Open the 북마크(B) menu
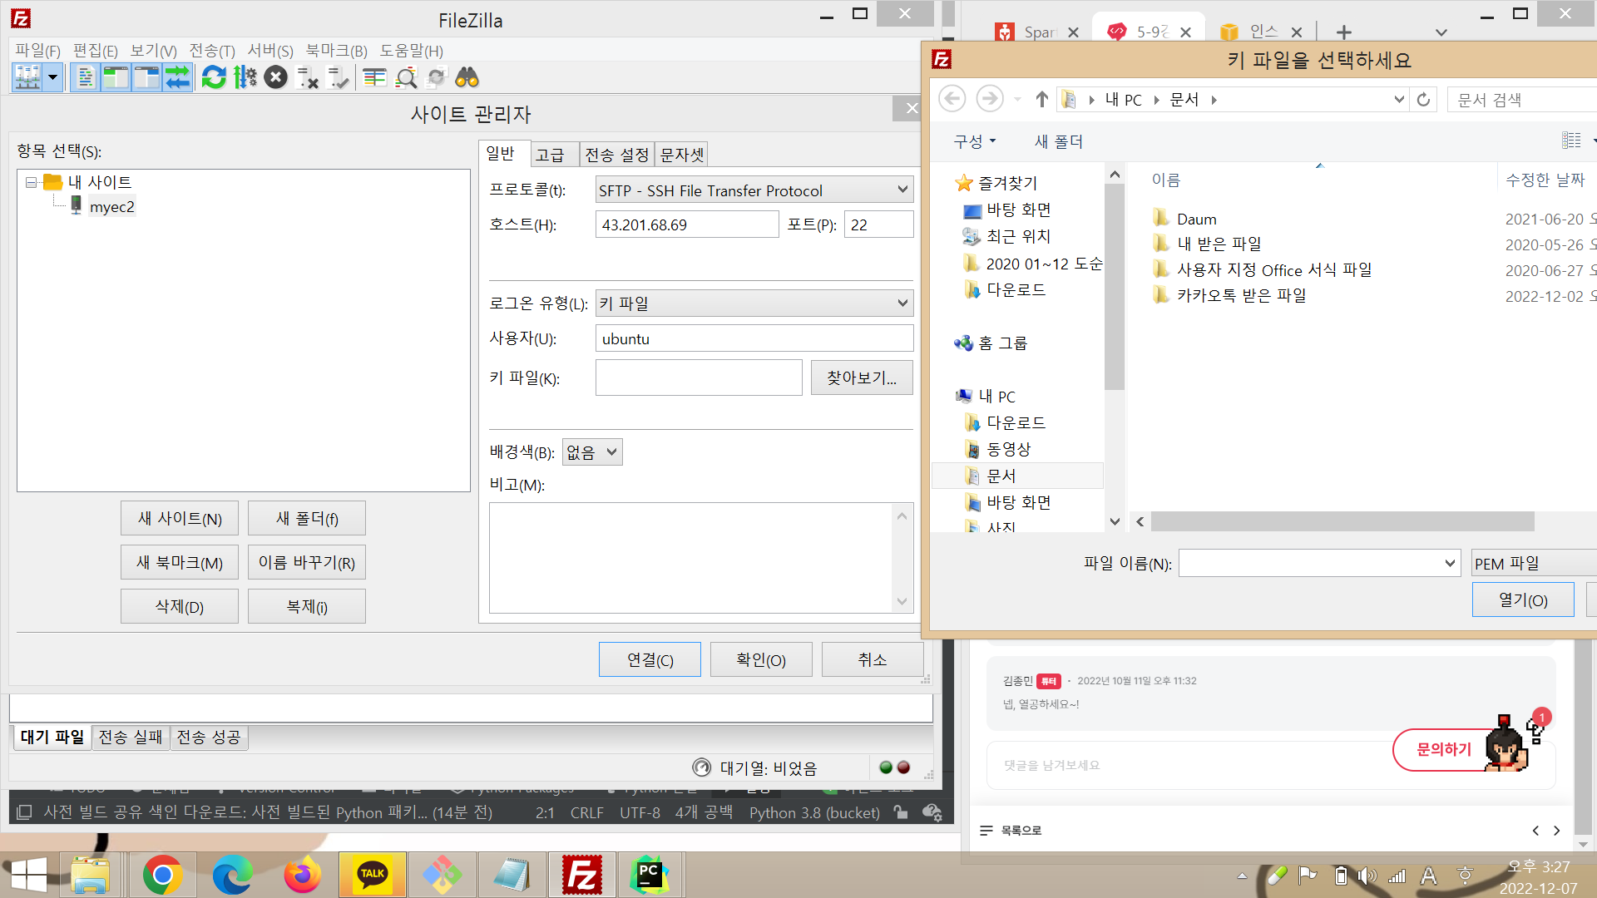This screenshot has height=898, width=1597. 336,51
